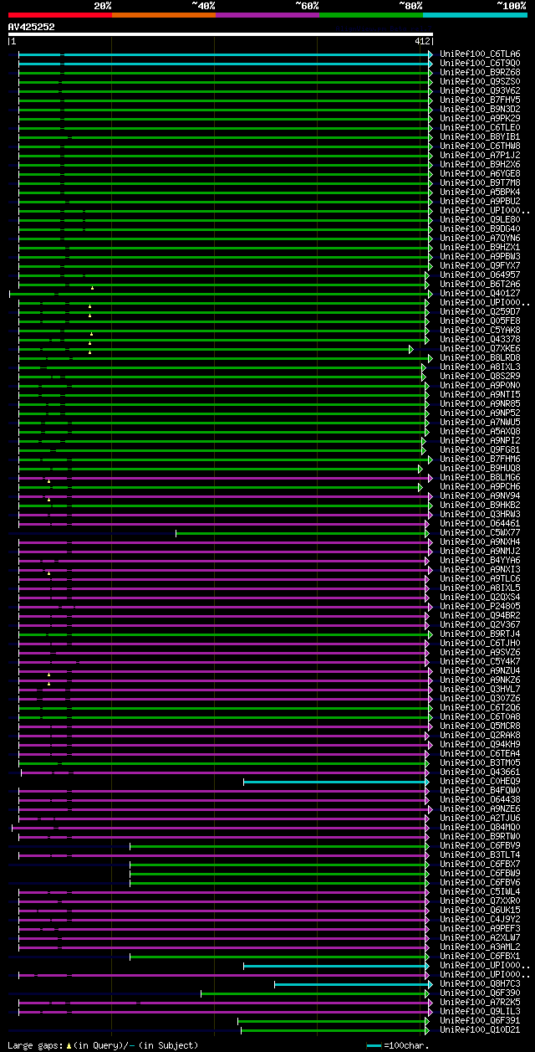Select the UniRef100_Q94KH9 label
This screenshot has width=535, height=1052.
(480, 744)
